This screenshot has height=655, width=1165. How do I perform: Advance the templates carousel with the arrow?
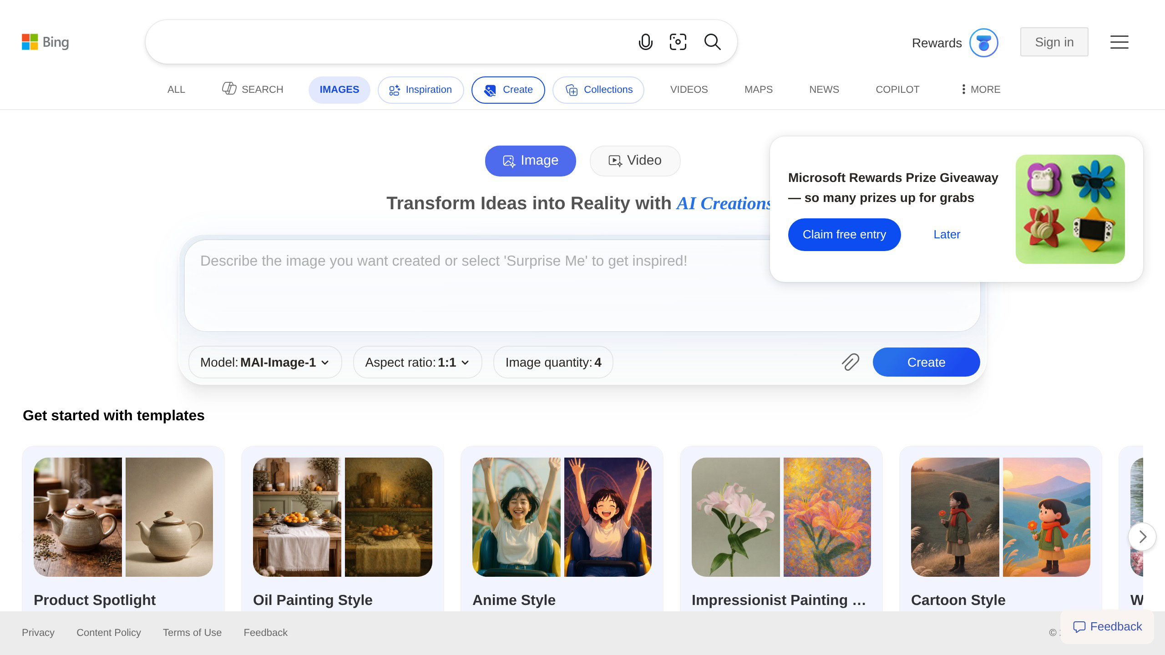click(1142, 537)
